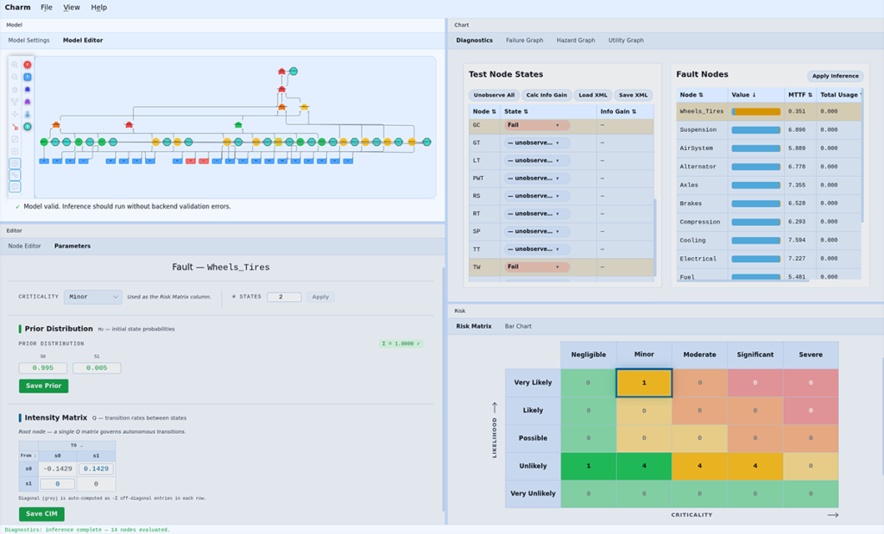Click the grid layout tool icon
The height and width of the screenshot is (534, 884).
[x=15, y=152]
